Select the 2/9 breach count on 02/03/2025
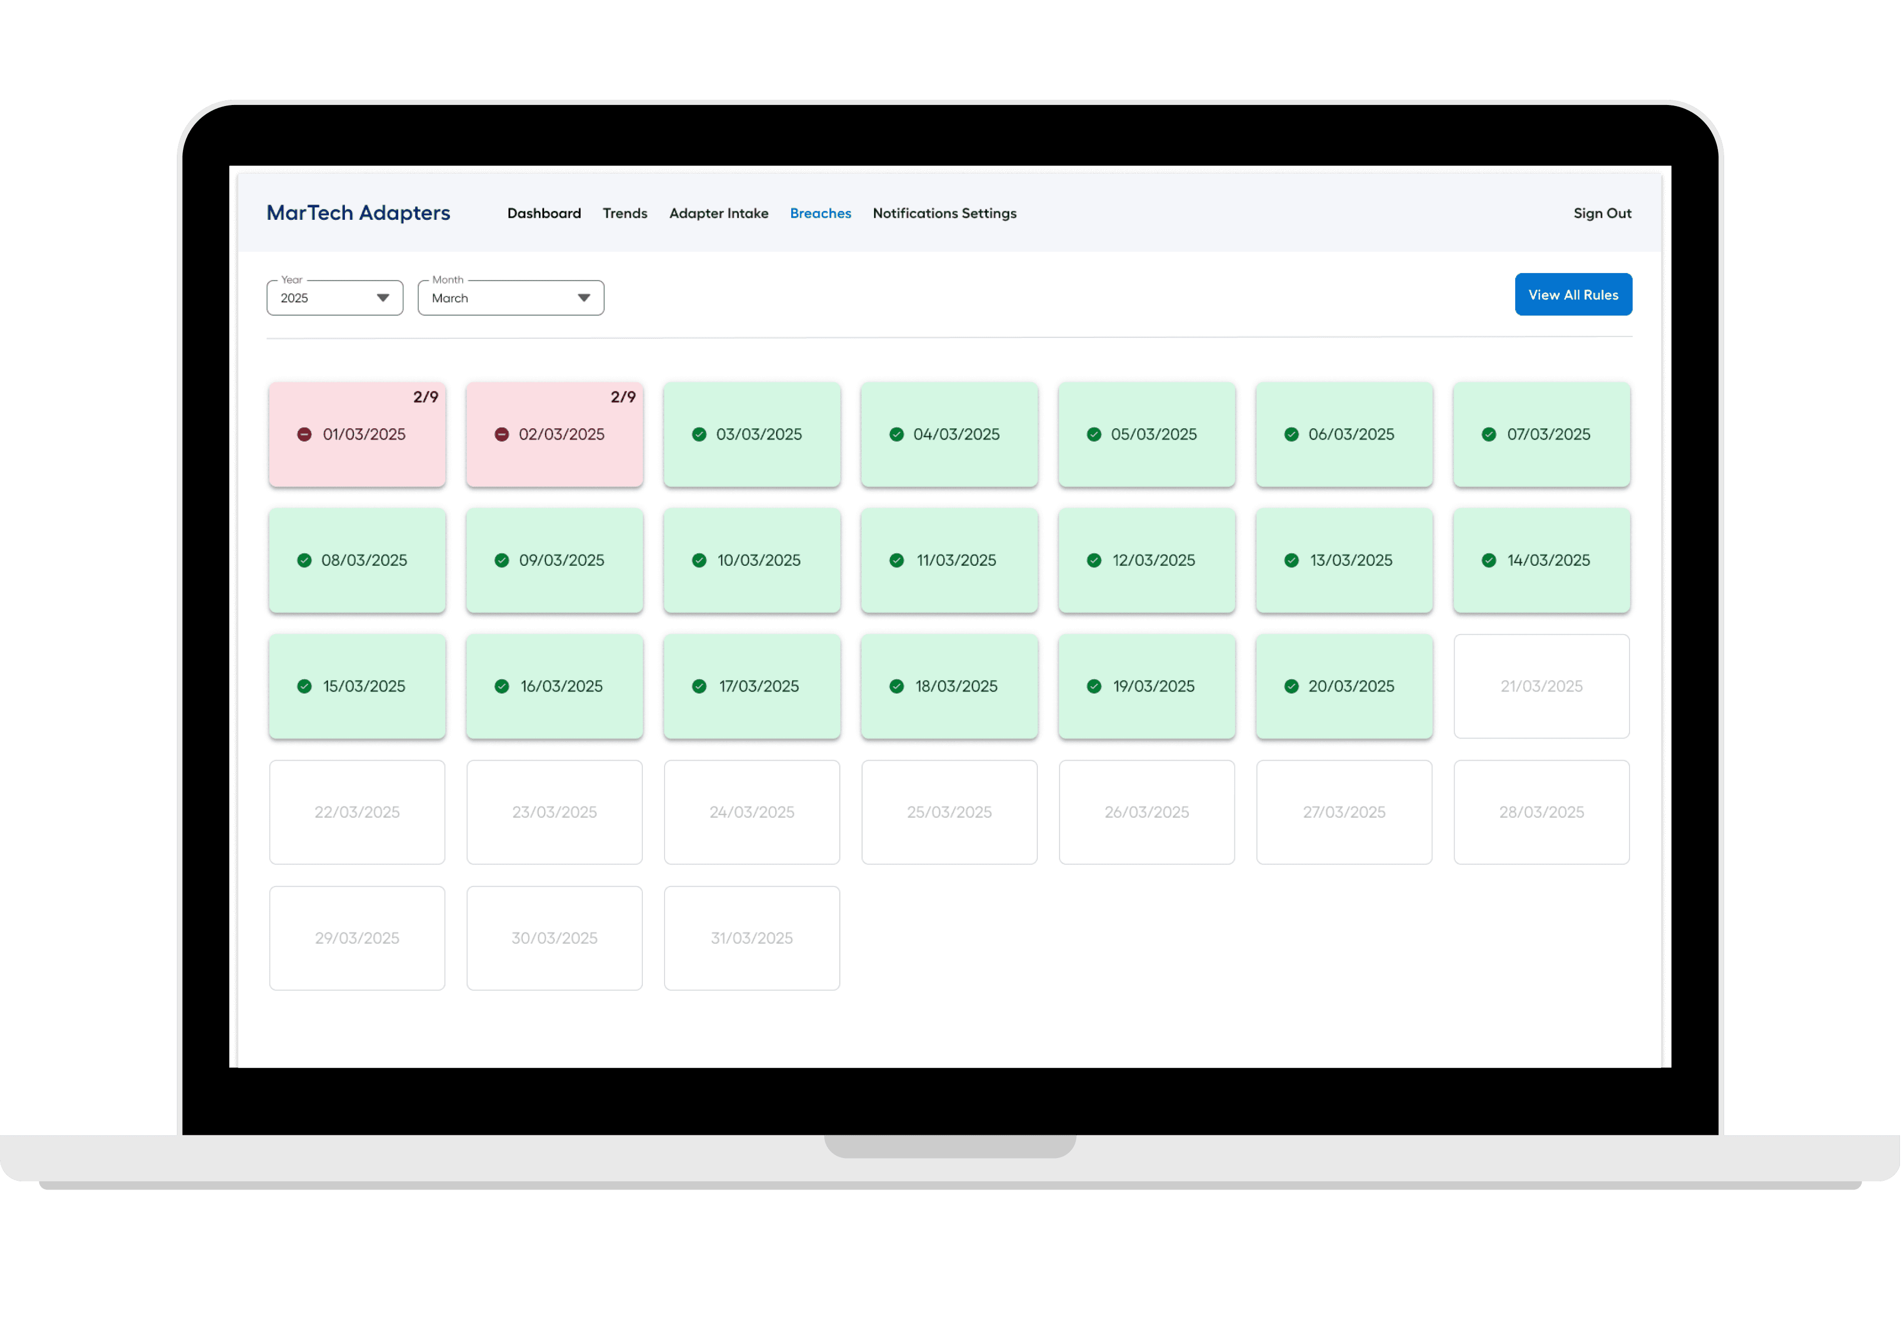1901x1322 pixels. pyautogui.click(x=623, y=398)
